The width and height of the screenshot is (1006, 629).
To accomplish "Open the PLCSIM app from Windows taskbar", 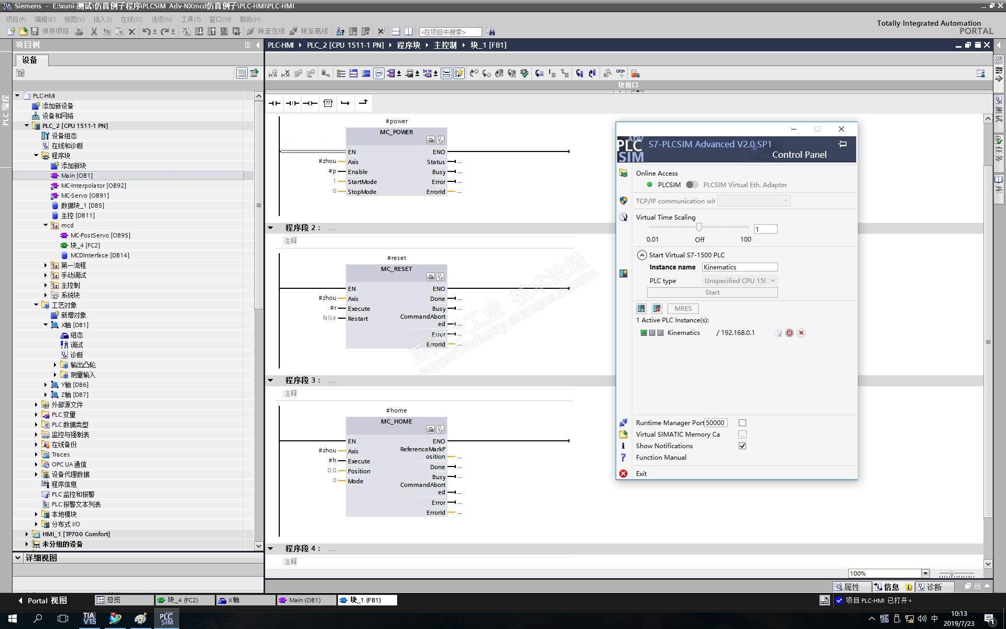I will point(166,619).
